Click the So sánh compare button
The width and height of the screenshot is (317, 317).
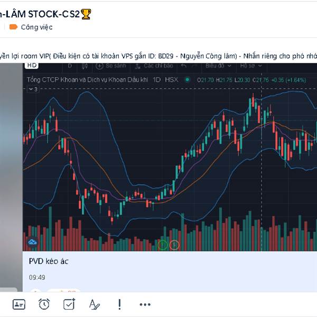pyautogui.click(x=111, y=66)
